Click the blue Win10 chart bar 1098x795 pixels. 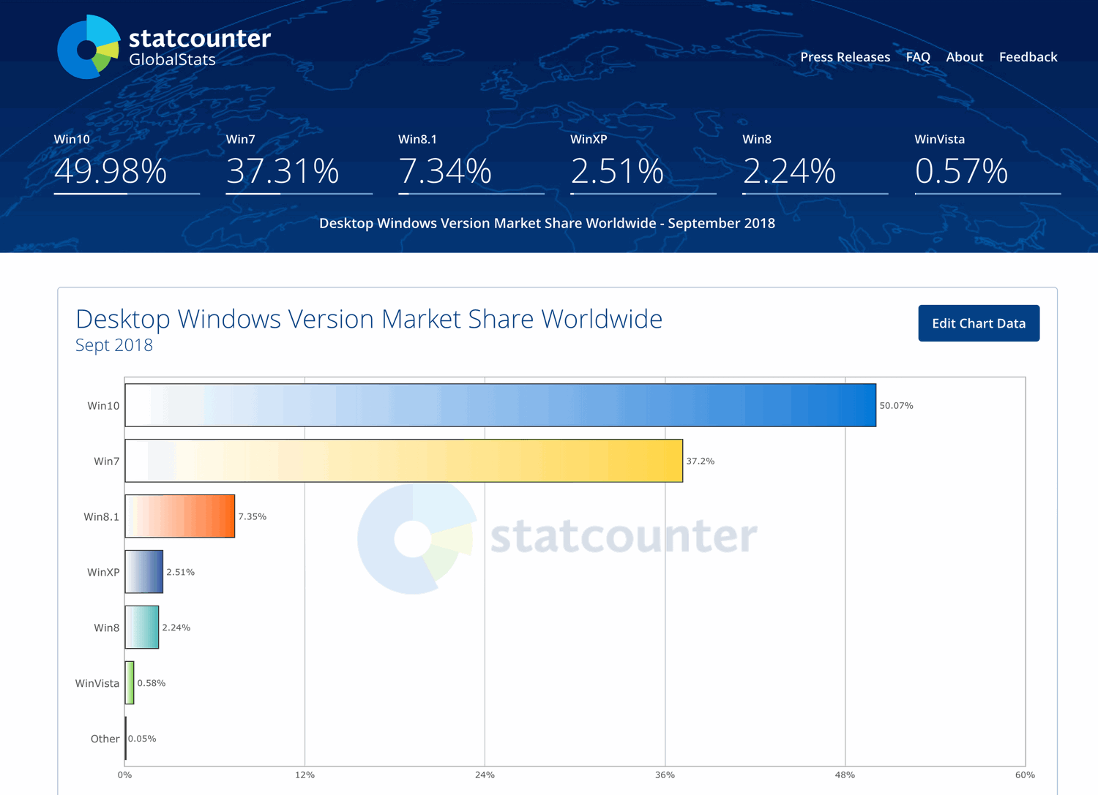click(x=500, y=405)
